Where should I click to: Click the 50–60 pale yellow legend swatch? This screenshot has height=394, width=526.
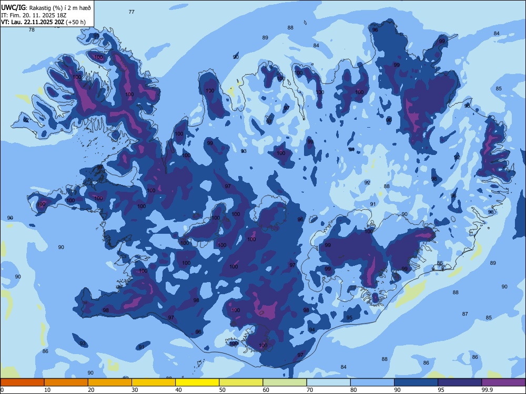tap(241, 382)
